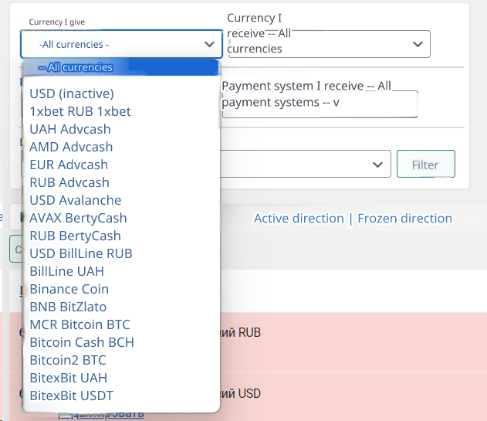
Task: Choose USD BillLine RUB entry
Action: 81,253
